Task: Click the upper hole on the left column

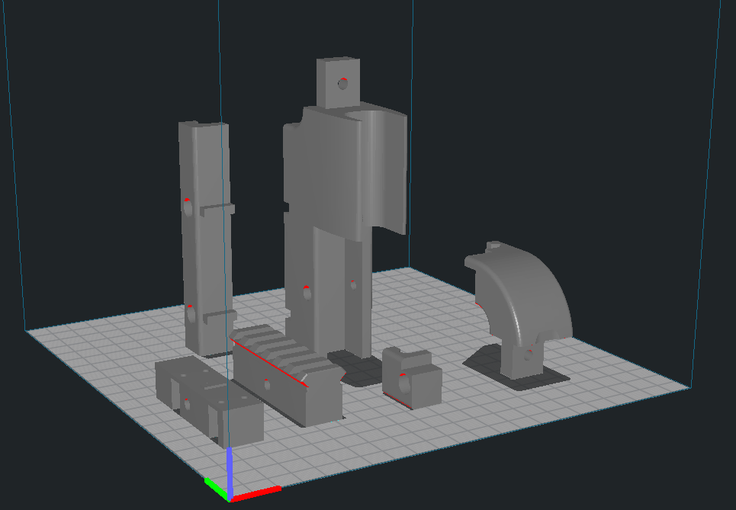Action: tap(188, 207)
